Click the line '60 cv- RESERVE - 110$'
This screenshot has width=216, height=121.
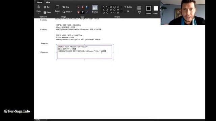[65, 27]
